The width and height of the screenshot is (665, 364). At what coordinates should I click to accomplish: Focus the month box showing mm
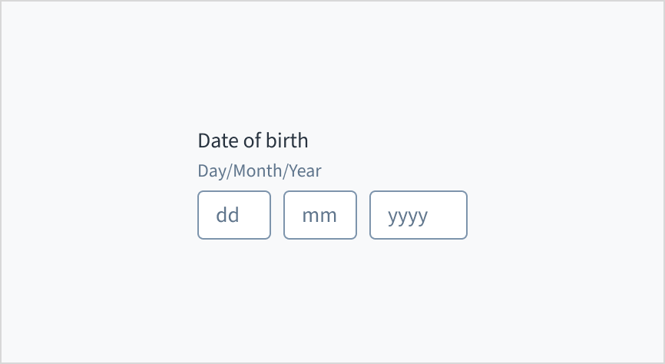(320, 215)
